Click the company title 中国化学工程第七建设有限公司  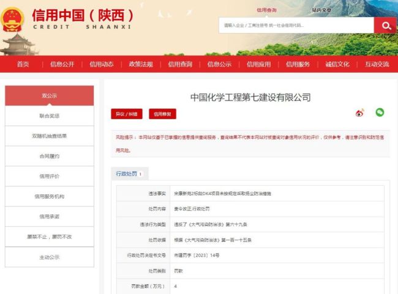coord(250,97)
